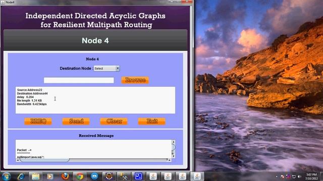323x181 pixels.
Task: Open the Windows Start menu
Action: pos(6,176)
